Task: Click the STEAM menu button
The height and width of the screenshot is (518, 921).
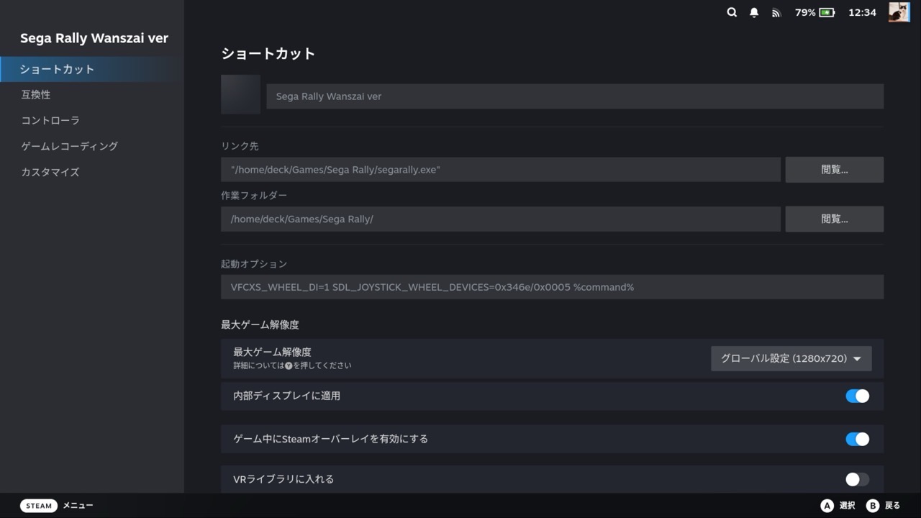Action: coord(39,506)
